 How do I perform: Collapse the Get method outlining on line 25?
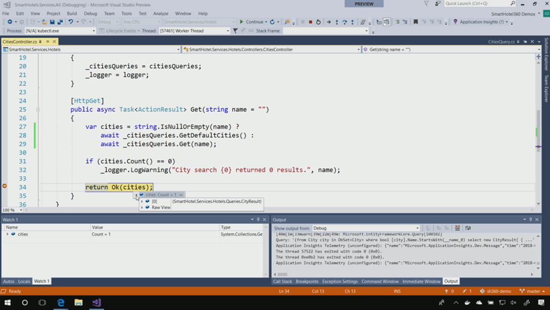38,109
